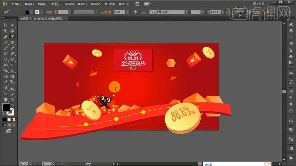
Task: Select the Rotate tool
Action: click(5, 60)
